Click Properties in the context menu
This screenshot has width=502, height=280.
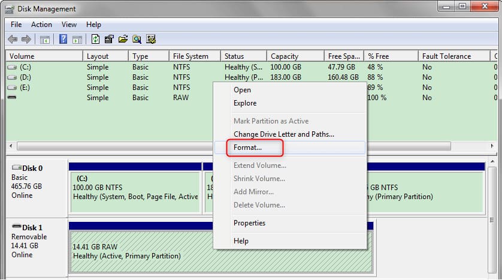pyautogui.click(x=249, y=223)
